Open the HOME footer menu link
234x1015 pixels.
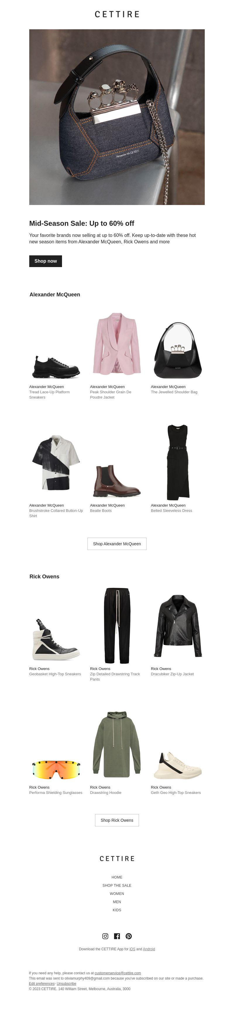point(117,877)
